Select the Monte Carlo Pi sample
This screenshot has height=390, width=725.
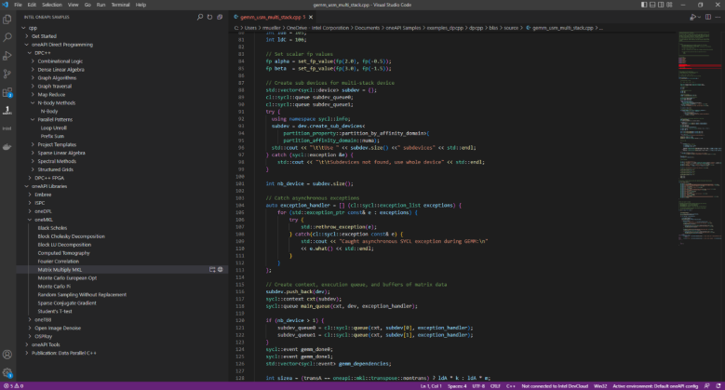click(54, 286)
